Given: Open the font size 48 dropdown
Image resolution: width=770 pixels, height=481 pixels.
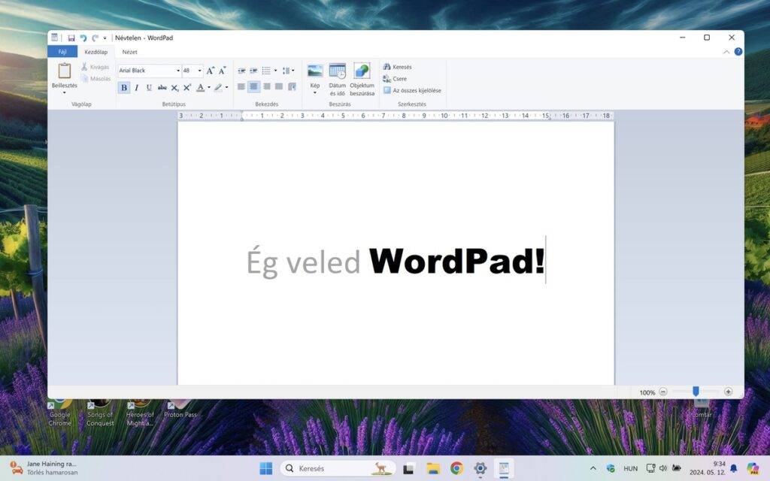Looking at the screenshot, I should coord(199,71).
